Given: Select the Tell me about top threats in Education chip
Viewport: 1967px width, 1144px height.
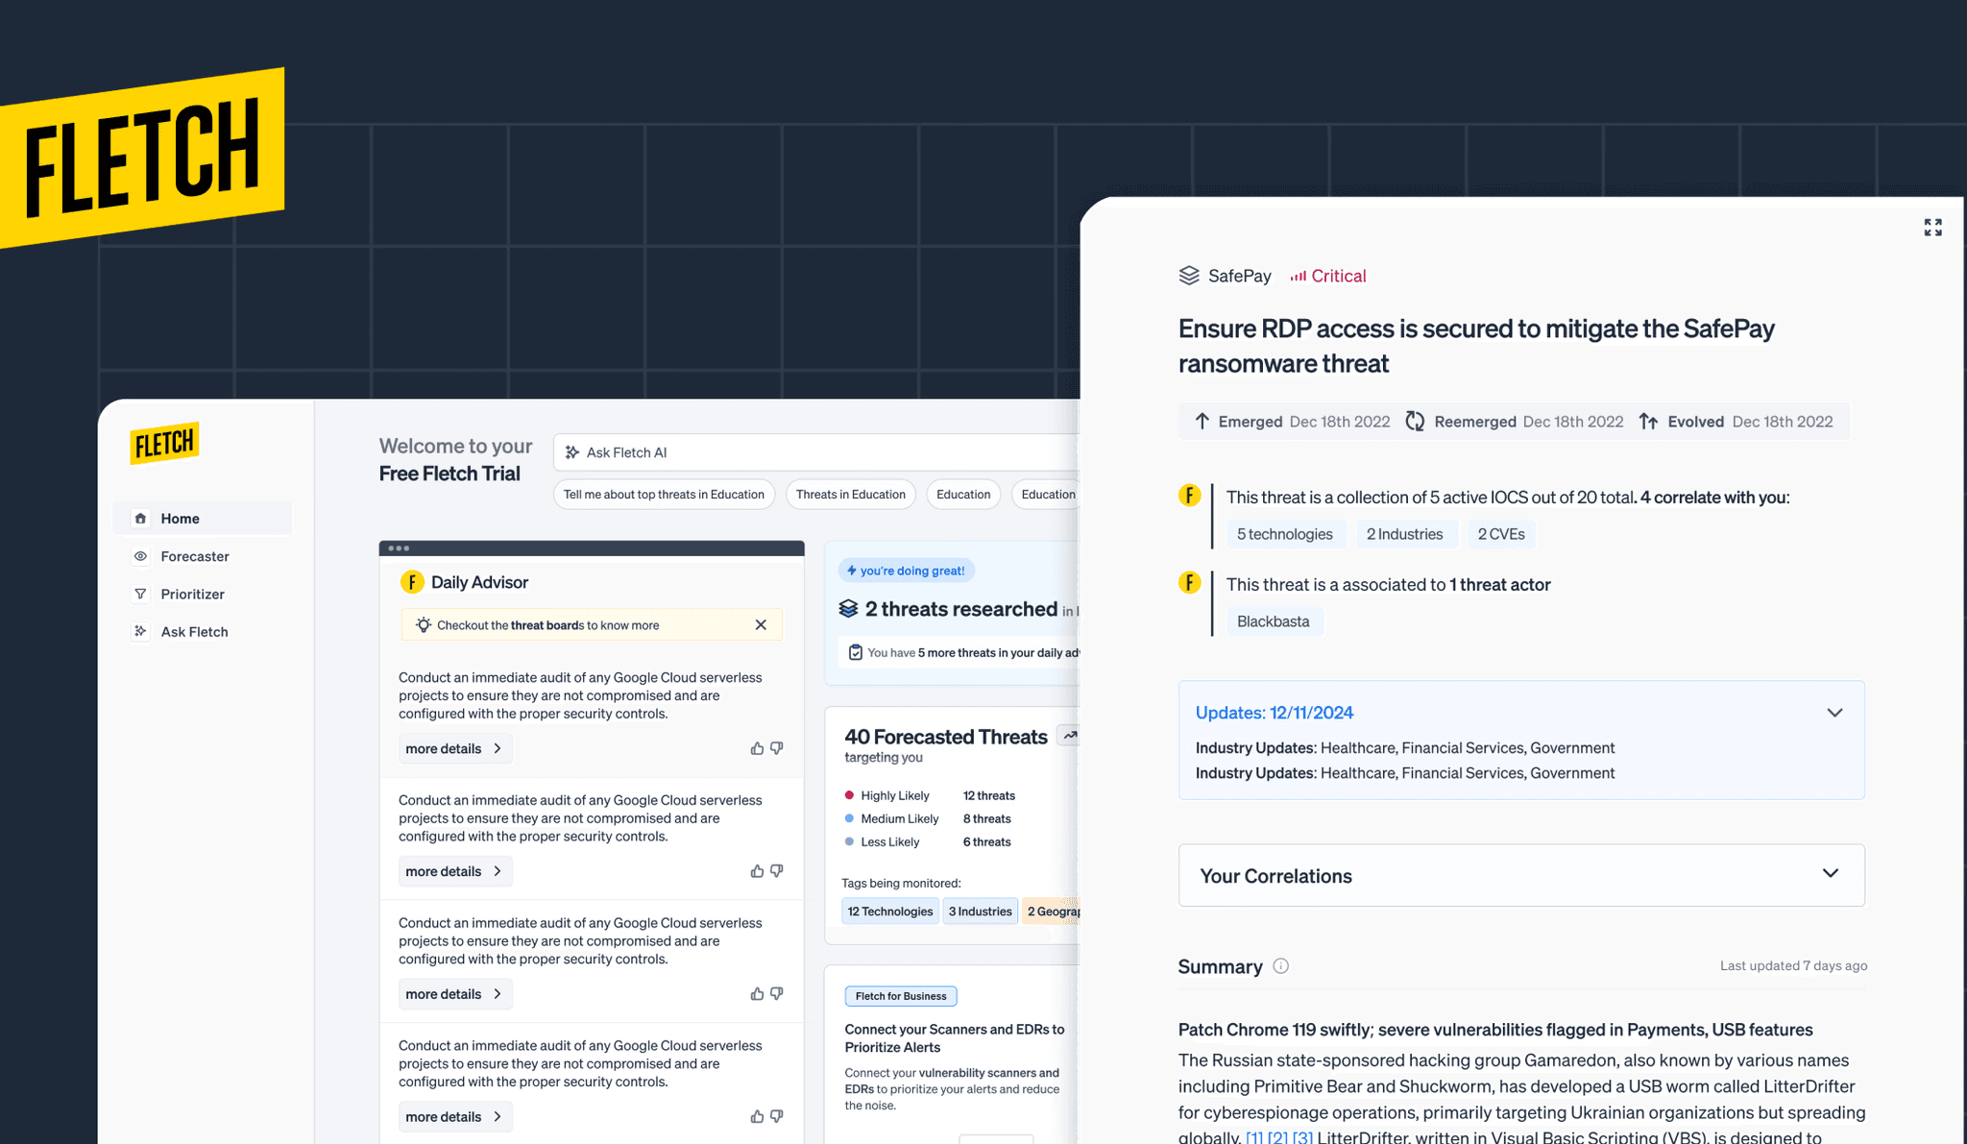Looking at the screenshot, I should [664, 495].
